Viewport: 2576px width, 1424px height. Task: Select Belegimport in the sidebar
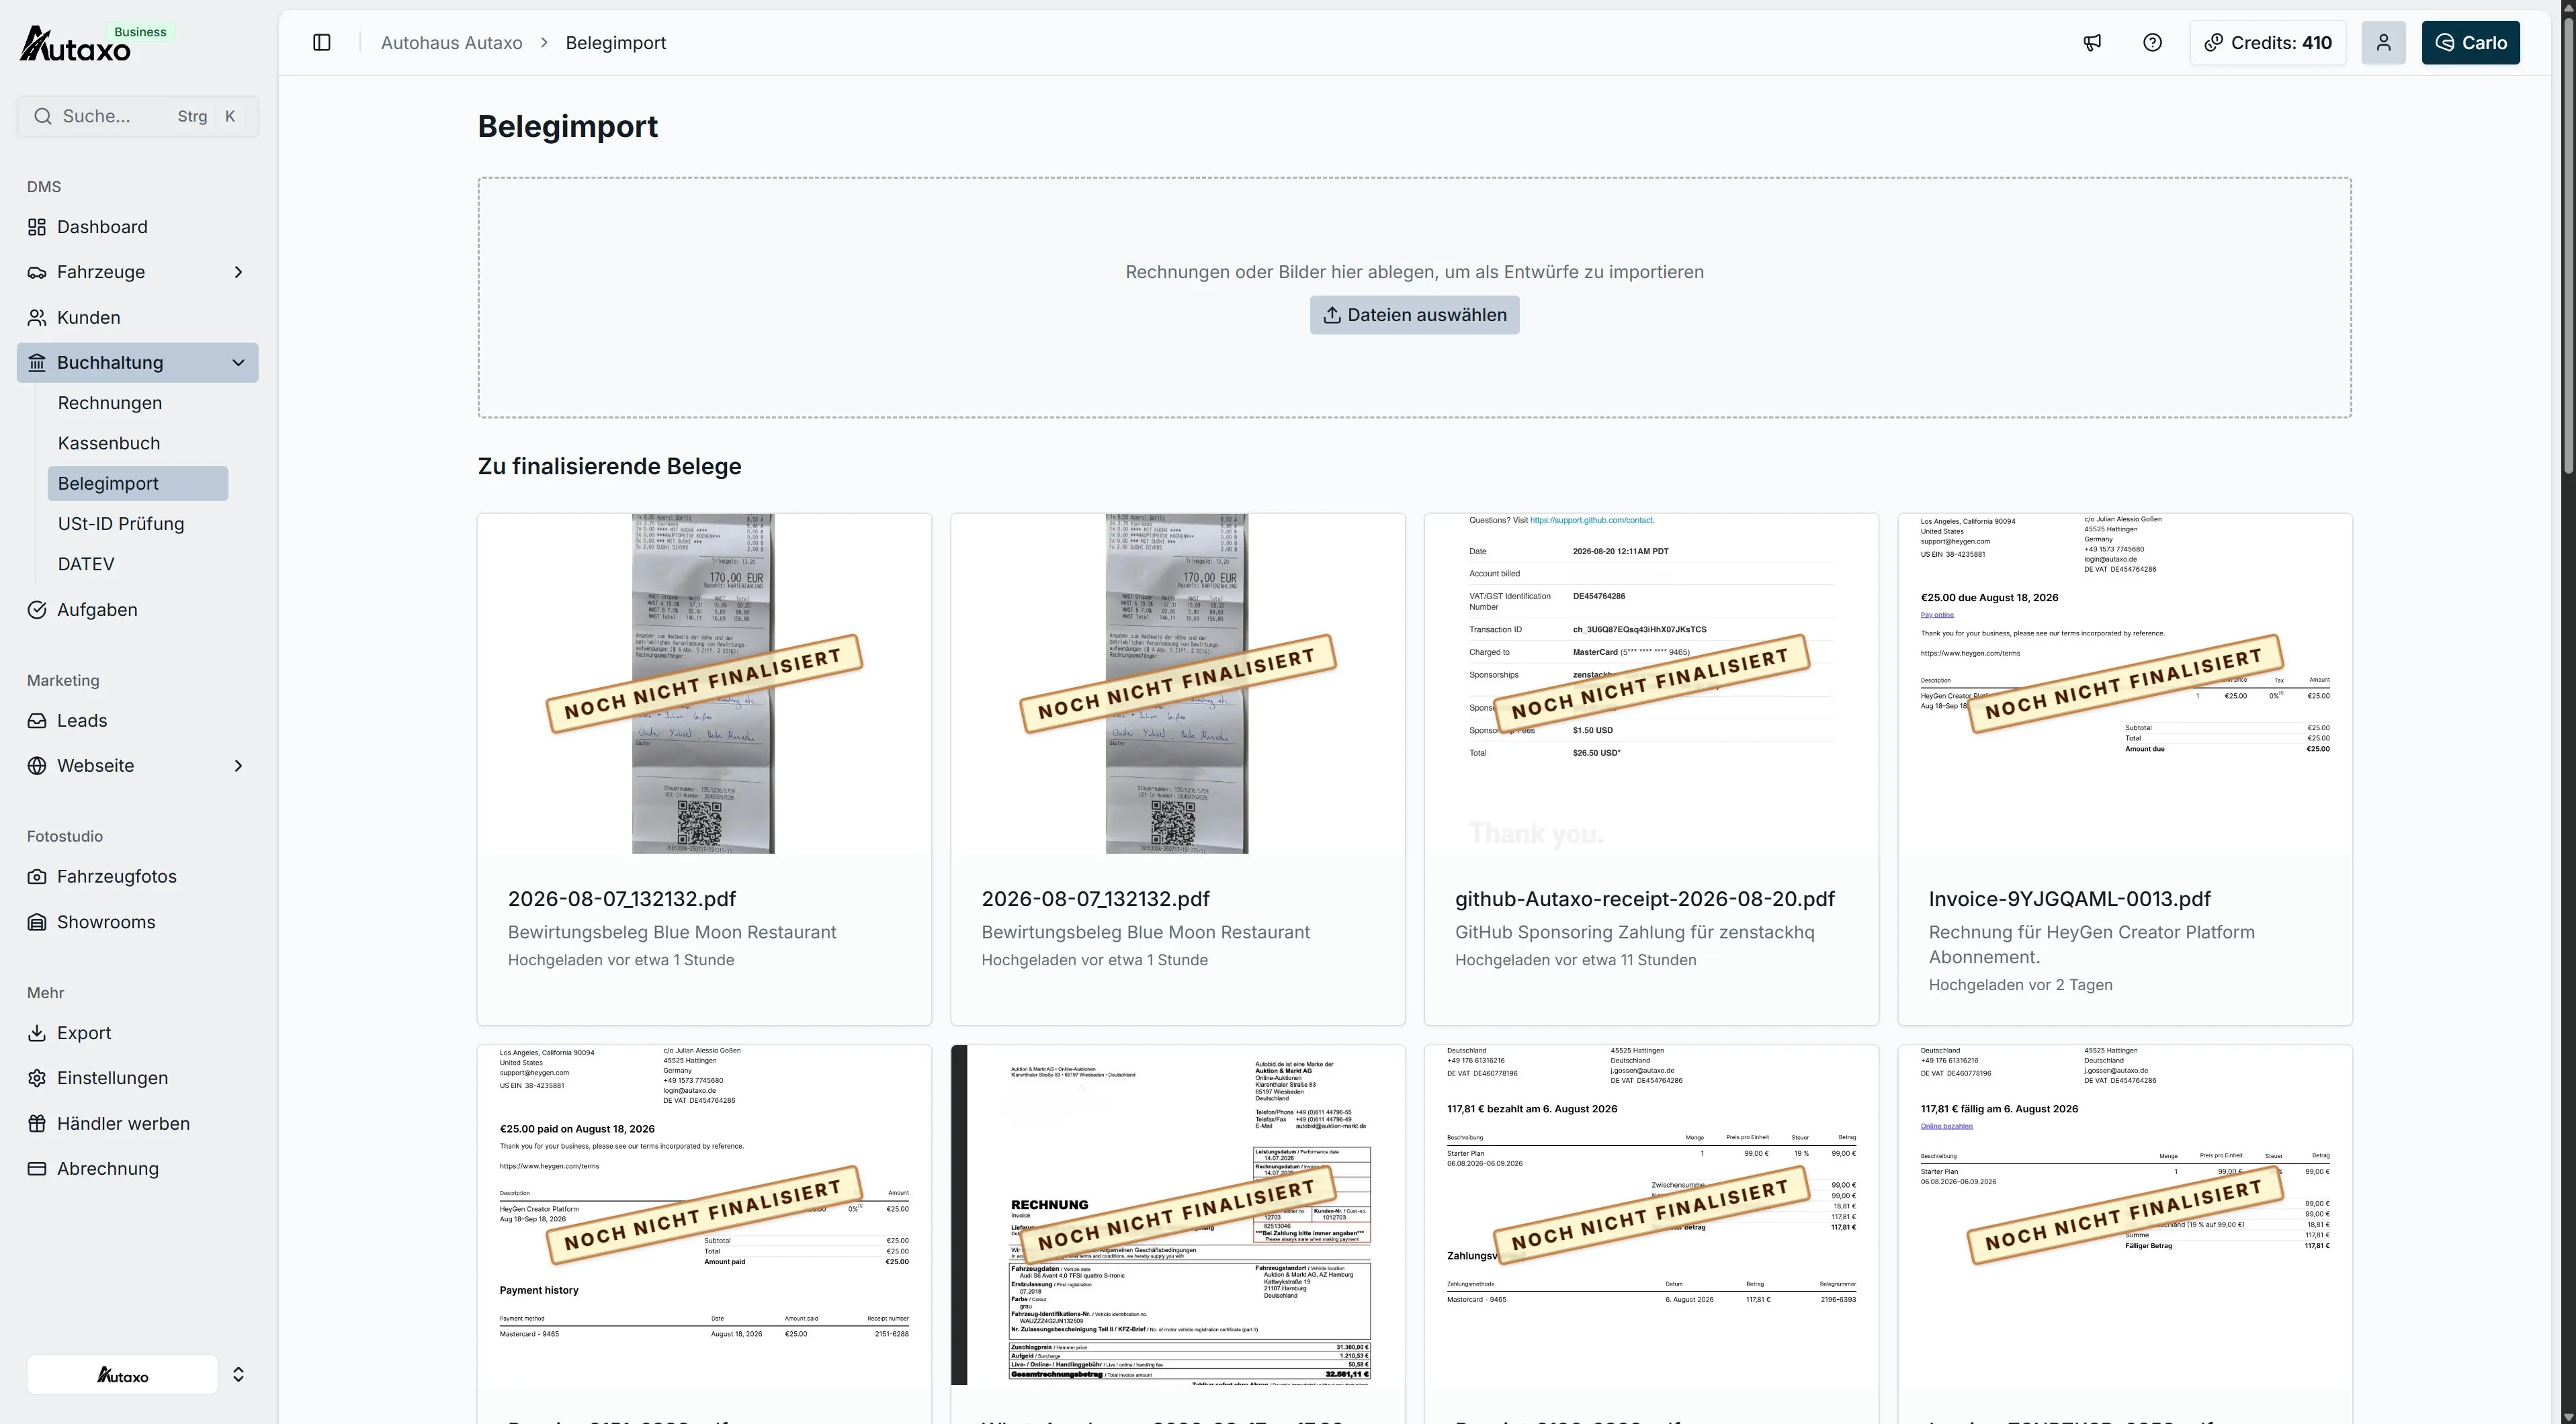click(138, 484)
